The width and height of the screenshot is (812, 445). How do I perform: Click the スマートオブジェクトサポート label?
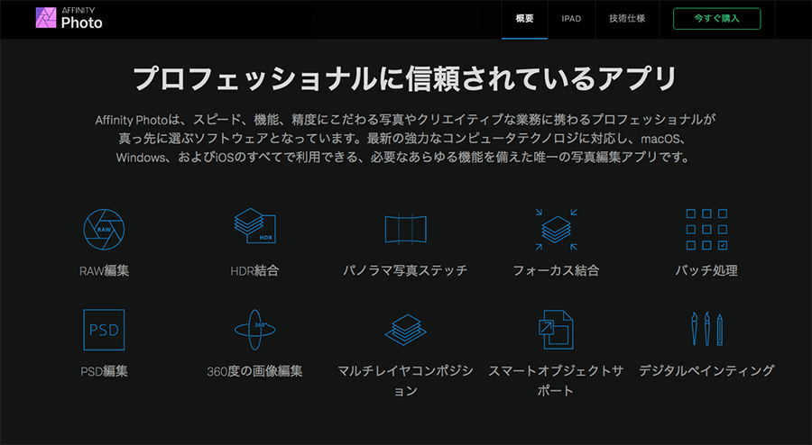point(556,381)
